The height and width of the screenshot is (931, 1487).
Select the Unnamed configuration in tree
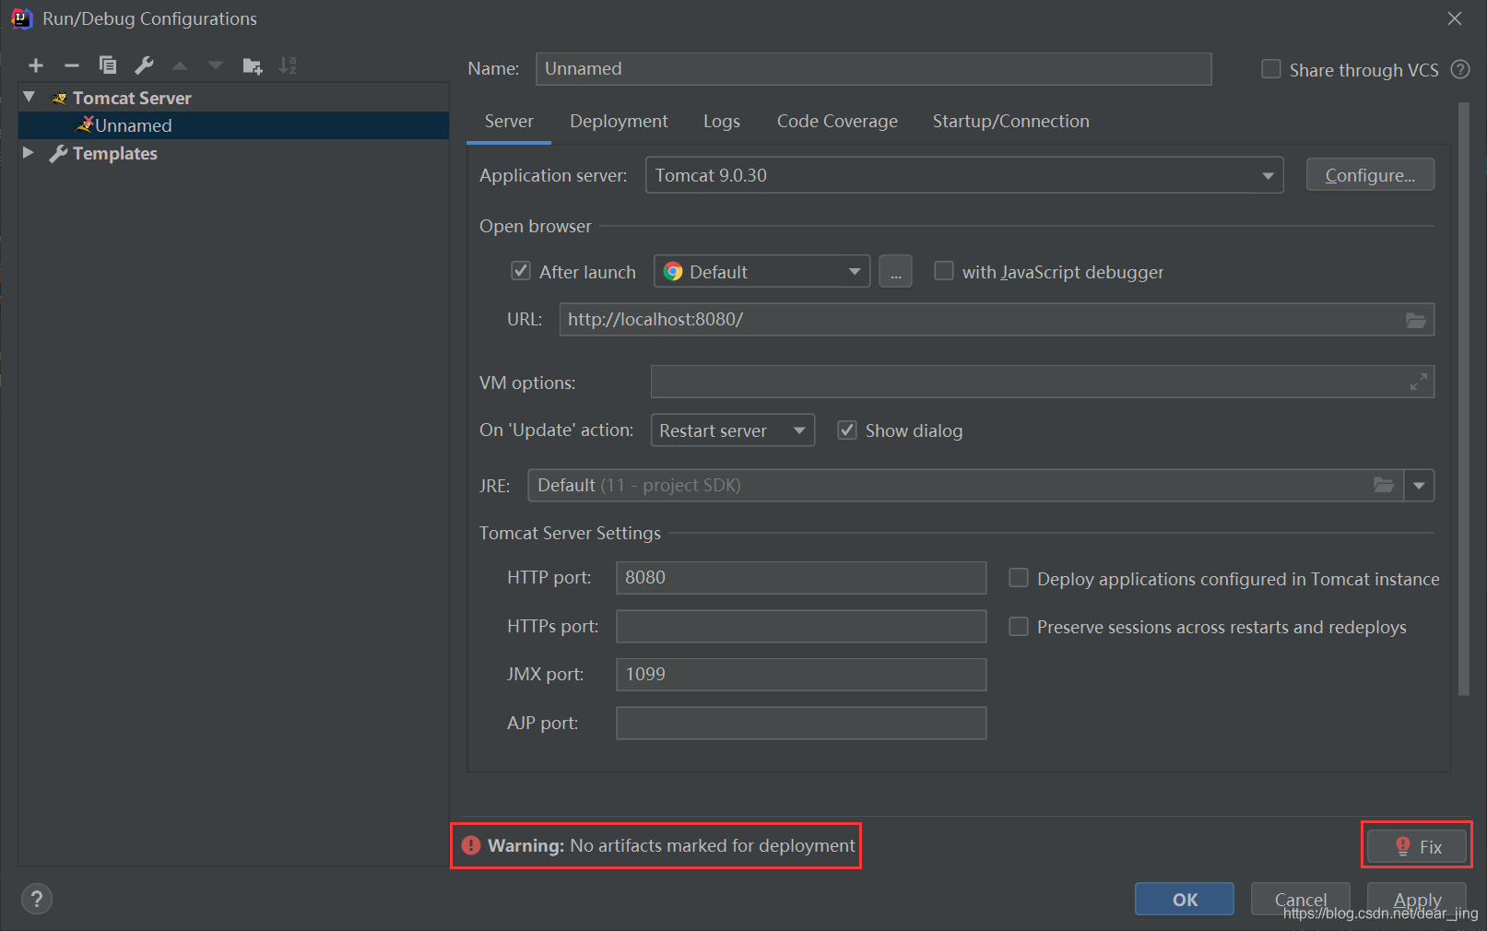[233, 125]
